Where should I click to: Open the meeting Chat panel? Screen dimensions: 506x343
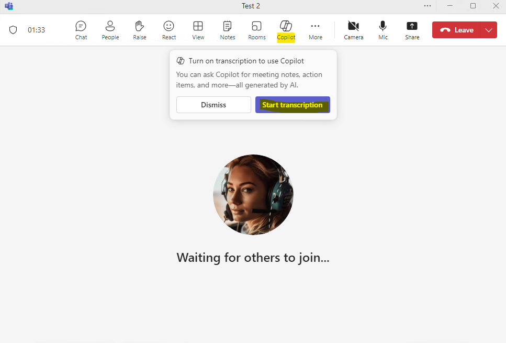coord(81,30)
